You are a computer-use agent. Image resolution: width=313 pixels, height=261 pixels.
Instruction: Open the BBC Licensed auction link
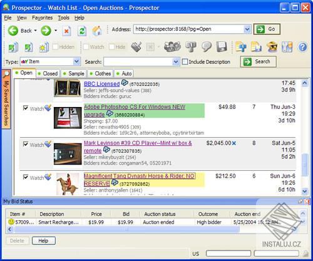pyautogui.click(x=101, y=84)
